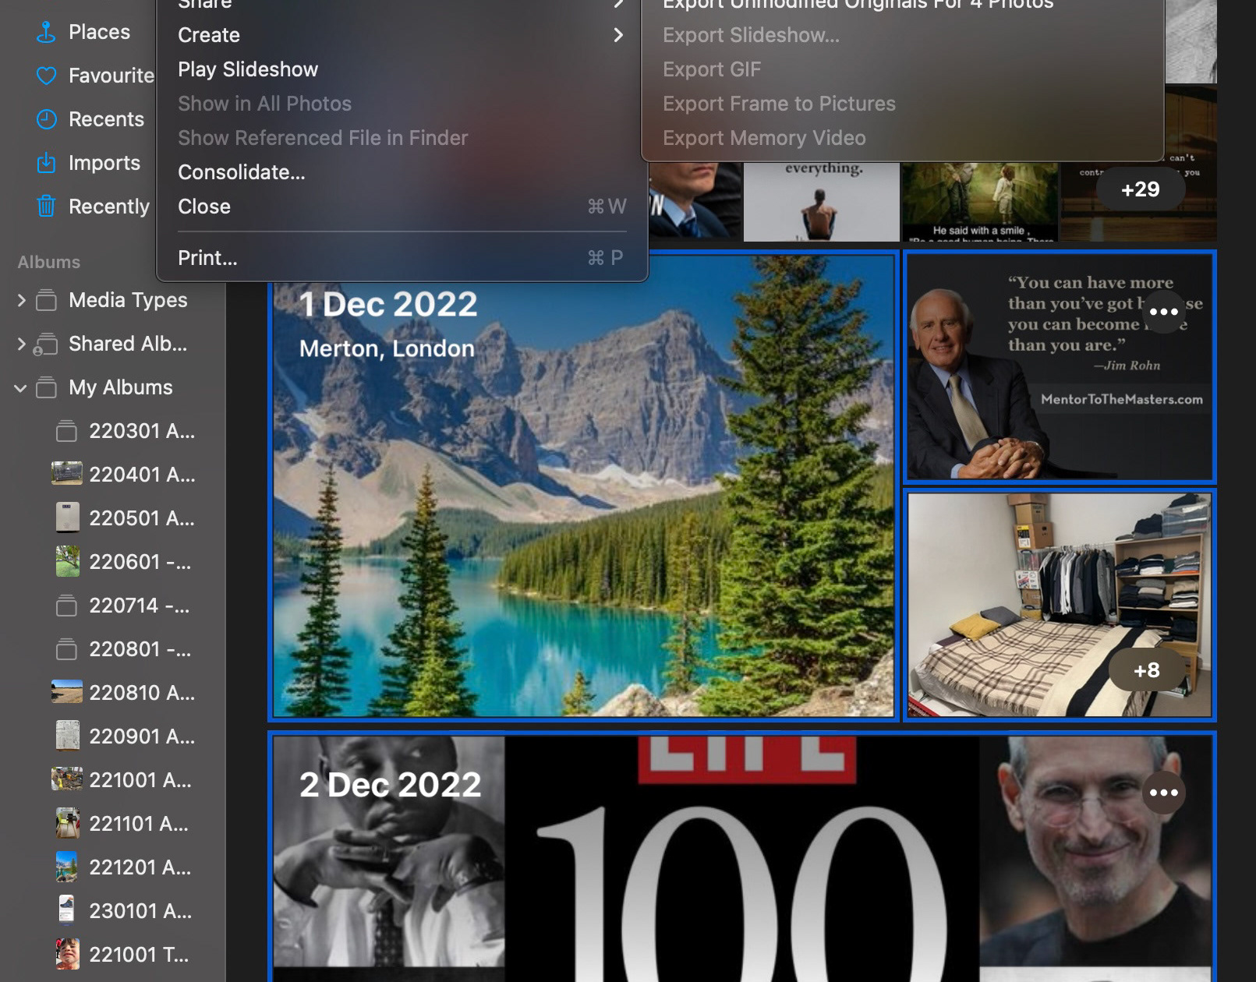Expand the Shared Albums section
The image size is (1256, 982).
pos(21,344)
